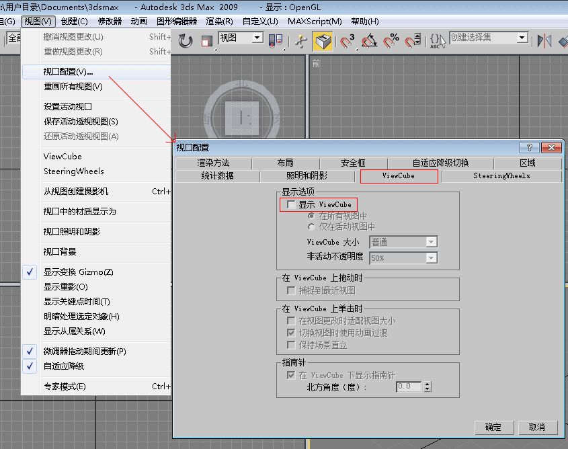The height and width of the screenshot is (449, 568).
Task: Switch to the 安全框 tab
Action: pyautogui.click(x=353, y=163)
